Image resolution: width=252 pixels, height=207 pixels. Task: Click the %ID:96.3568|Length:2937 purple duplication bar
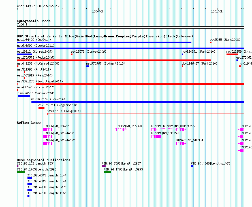pyautogui.click(x=104, y=166)
